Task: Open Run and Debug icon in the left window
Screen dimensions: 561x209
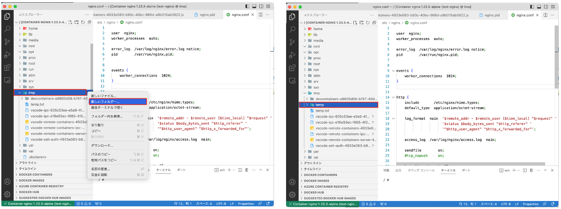Action: 7,55
